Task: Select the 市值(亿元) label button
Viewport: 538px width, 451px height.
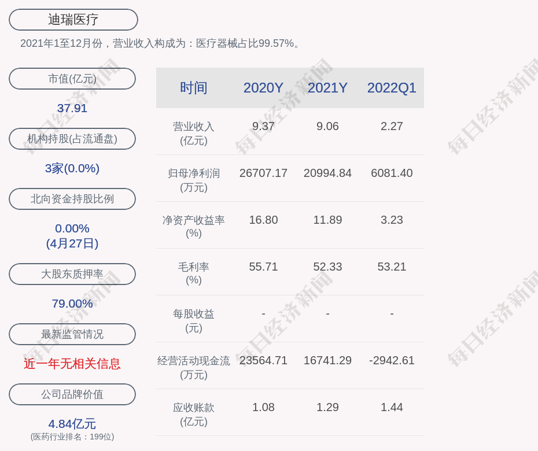Action: [72, 79]
